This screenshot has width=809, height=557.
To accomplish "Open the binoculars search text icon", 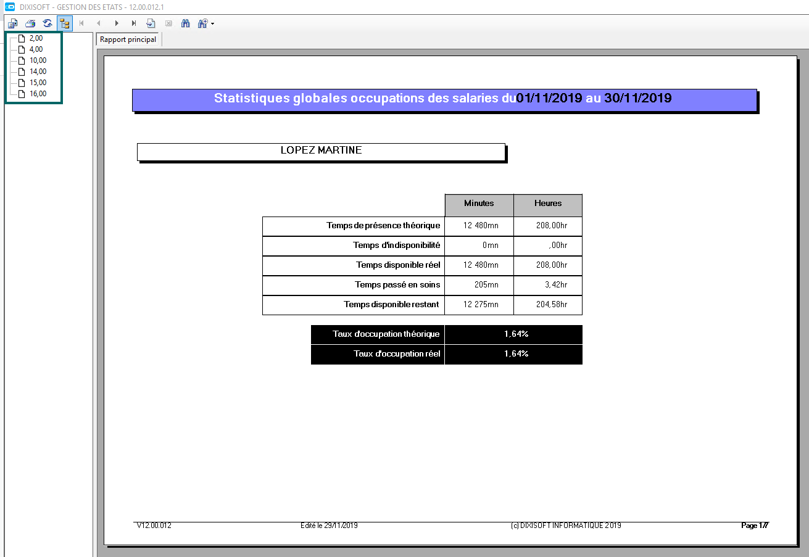I will 186,23.
